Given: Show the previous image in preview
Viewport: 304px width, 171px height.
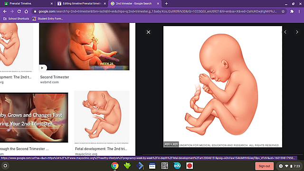Looking at the screenshot, I should (x=285, y=32).
